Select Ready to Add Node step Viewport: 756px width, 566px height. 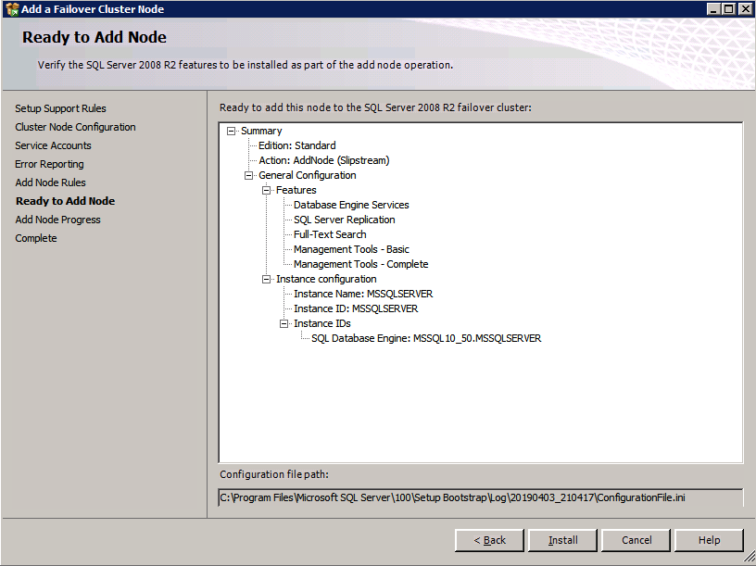point(65,201)
